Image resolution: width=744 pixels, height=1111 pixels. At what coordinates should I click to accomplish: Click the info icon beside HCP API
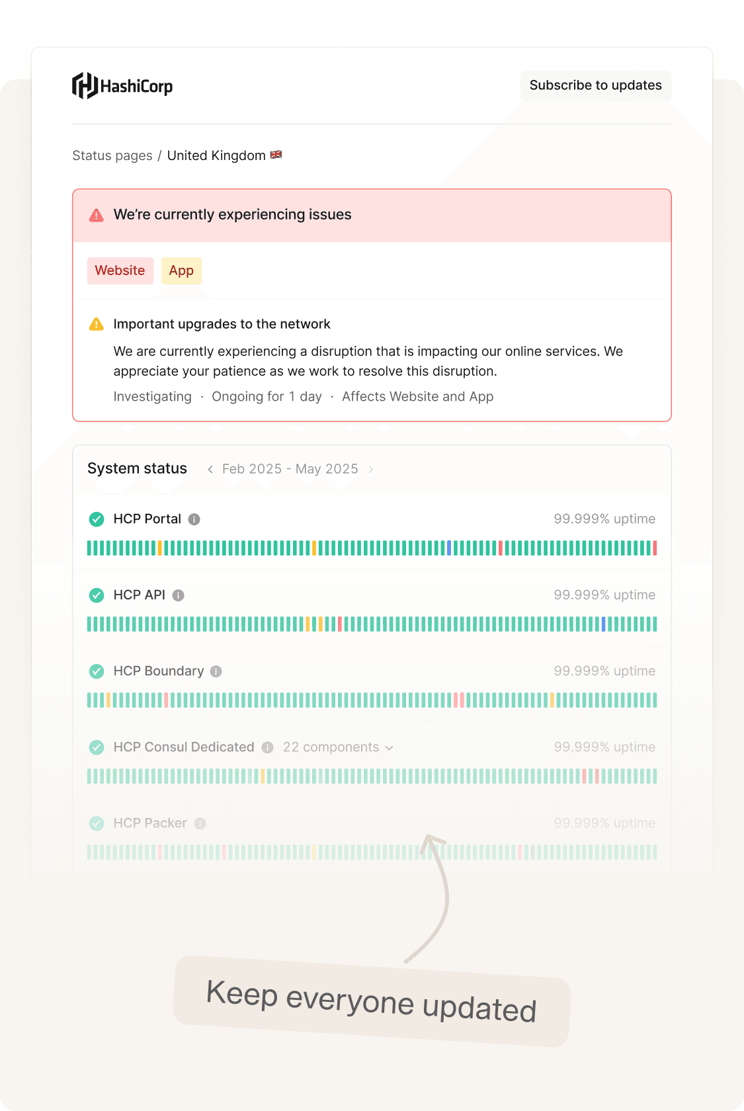click(177, 595)
